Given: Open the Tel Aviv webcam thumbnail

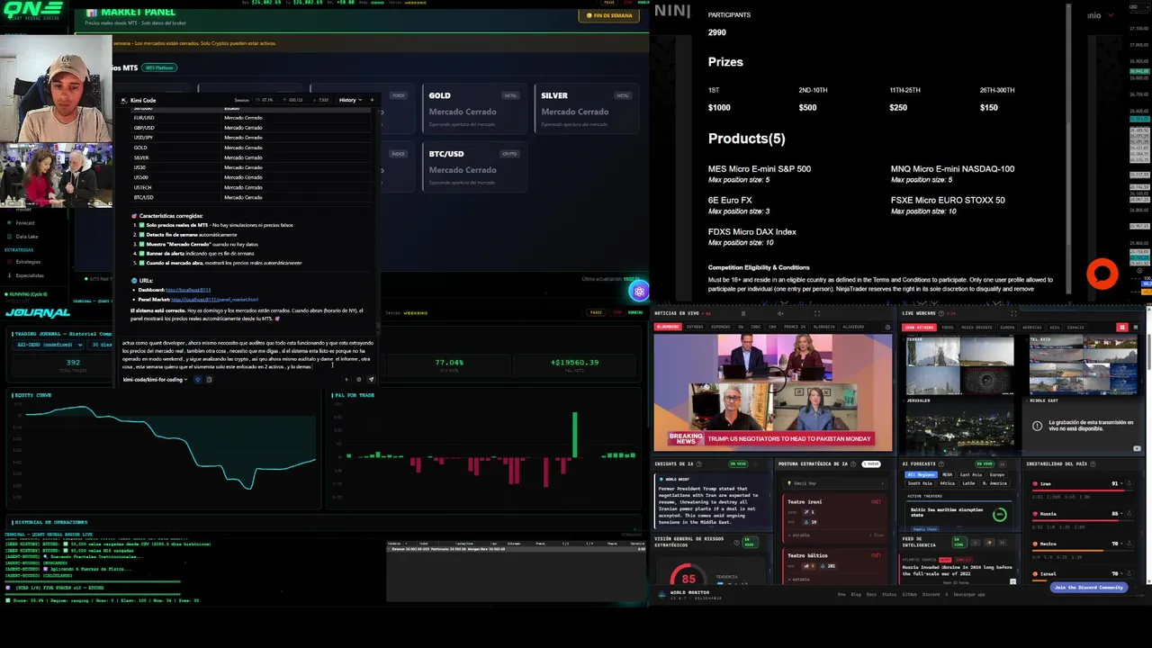Looking at the screenshot, I should (x=1084, y=365).
